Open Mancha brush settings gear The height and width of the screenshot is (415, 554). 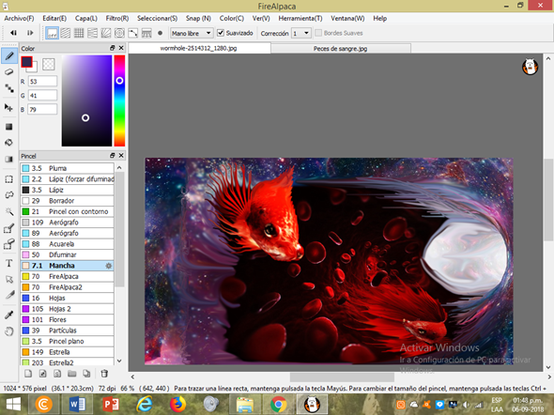click(x=109, y=266)
